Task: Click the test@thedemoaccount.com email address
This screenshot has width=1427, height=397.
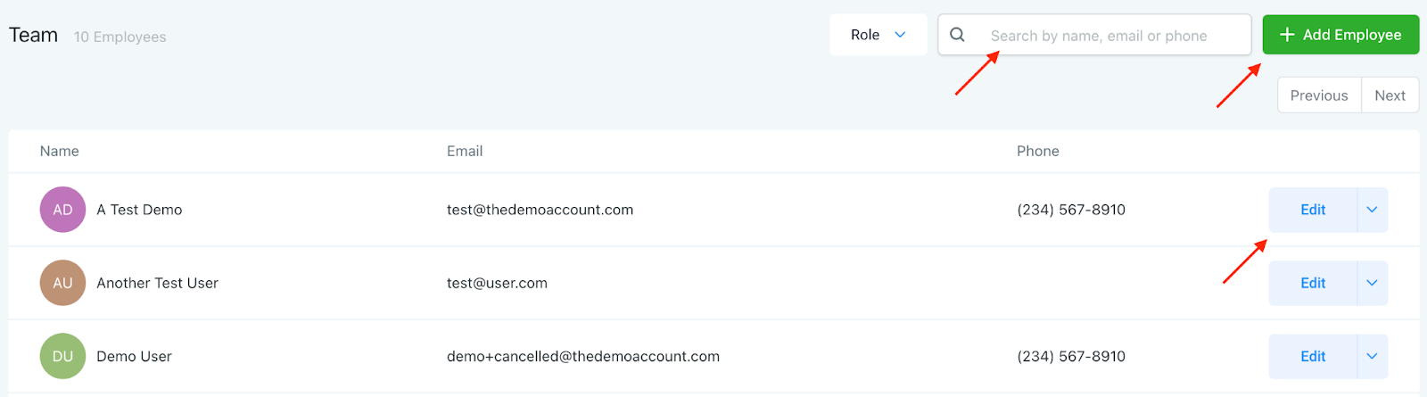Action: coord(540,210)
